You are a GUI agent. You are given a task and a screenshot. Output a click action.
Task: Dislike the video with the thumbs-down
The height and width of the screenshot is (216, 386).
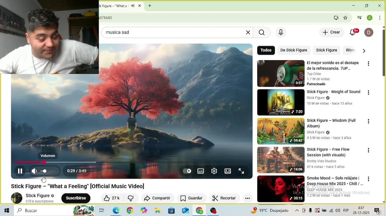(131, 198)
